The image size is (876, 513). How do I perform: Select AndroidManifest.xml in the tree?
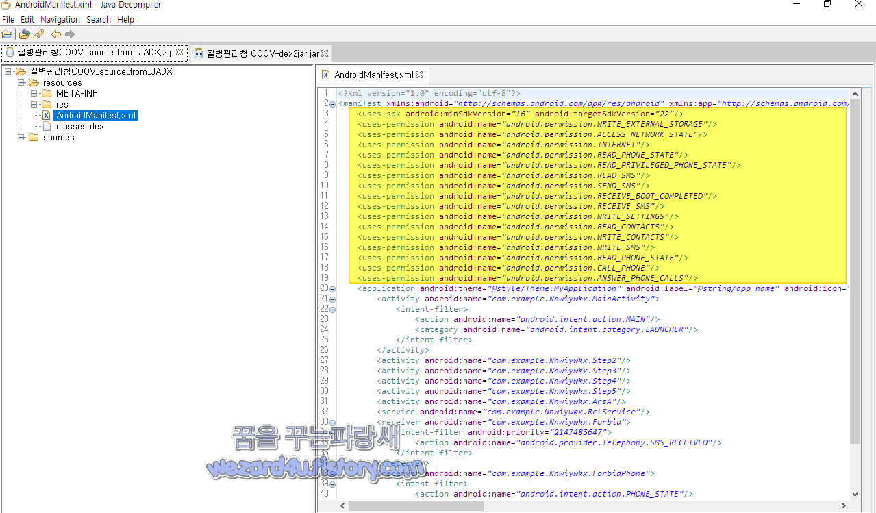pos(97,116)
